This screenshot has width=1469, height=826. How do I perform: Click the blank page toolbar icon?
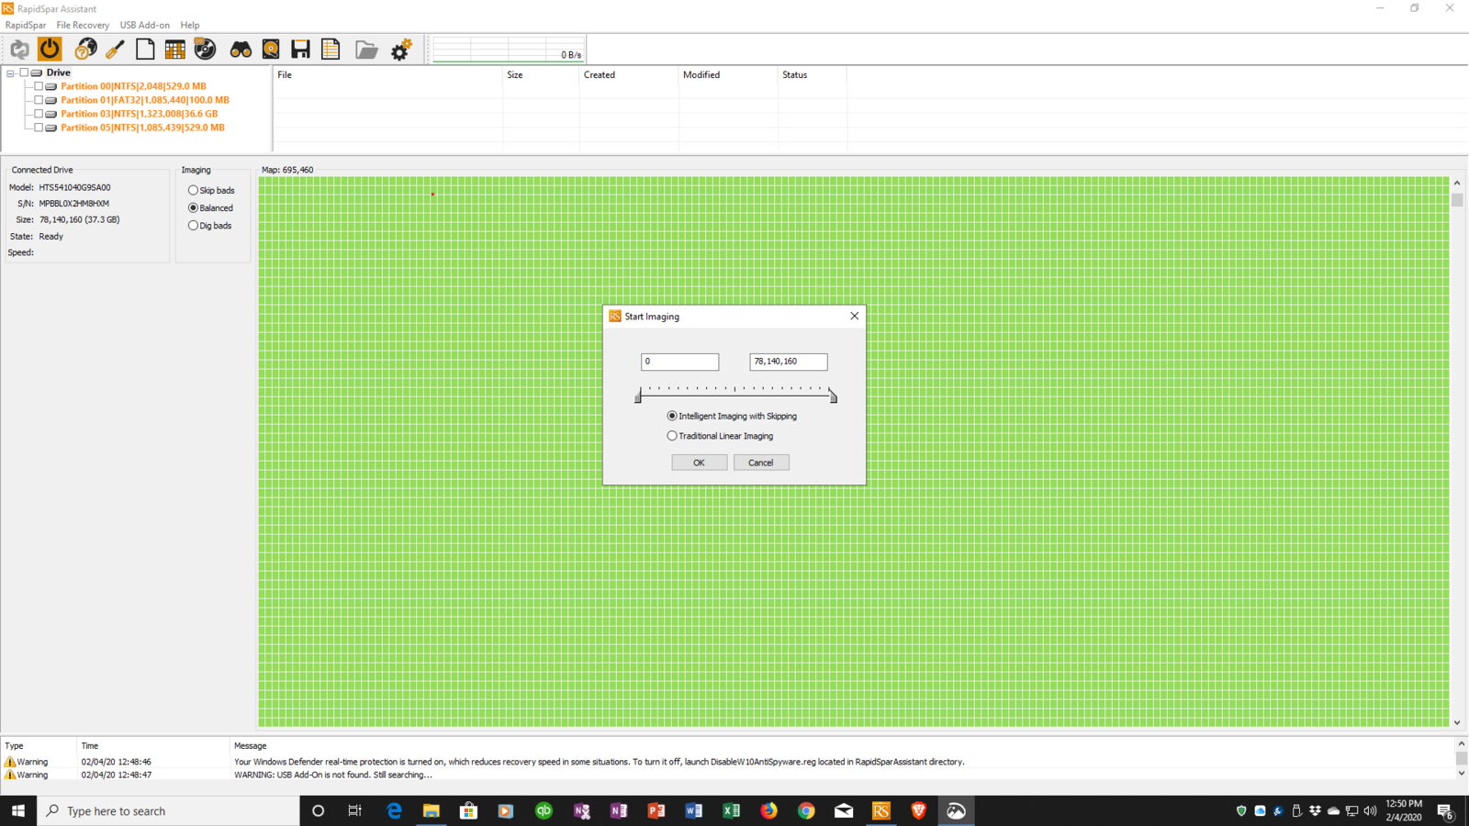click(145, 50)
